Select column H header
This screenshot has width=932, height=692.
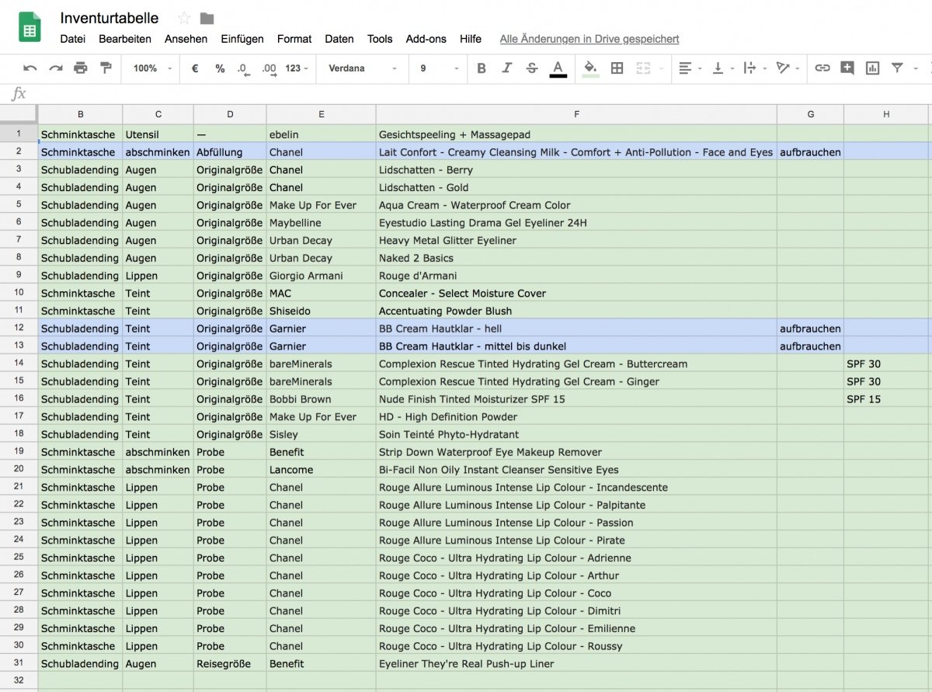point(886,114)
